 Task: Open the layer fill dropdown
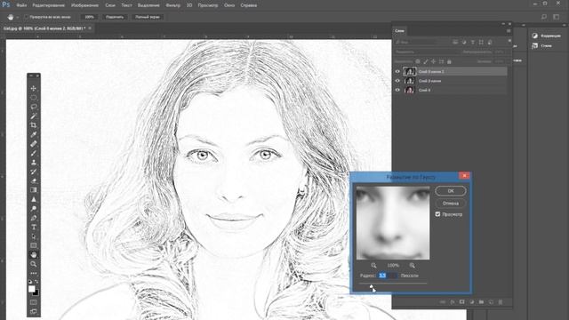(501, 61)
